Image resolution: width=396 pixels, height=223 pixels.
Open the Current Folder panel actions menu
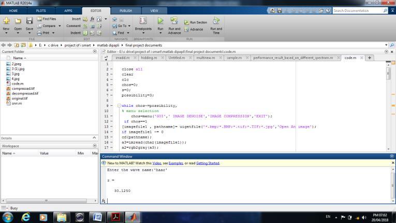pos(94,51)
